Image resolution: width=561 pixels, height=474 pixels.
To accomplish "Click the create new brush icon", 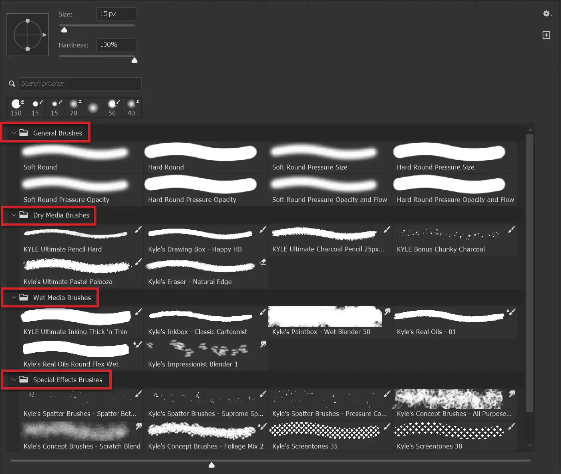I will coord(546,35).
